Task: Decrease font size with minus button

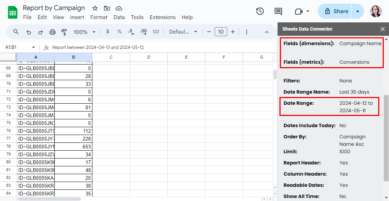Action: tap(209, 32)
